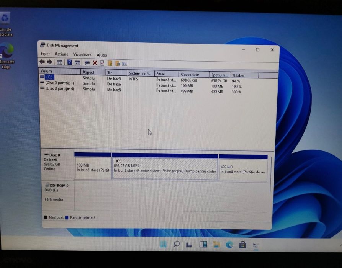This screenshot has width=342, height=268.
Task: Click the last toolbar icon showing list settings
Action: pos(125,64)
